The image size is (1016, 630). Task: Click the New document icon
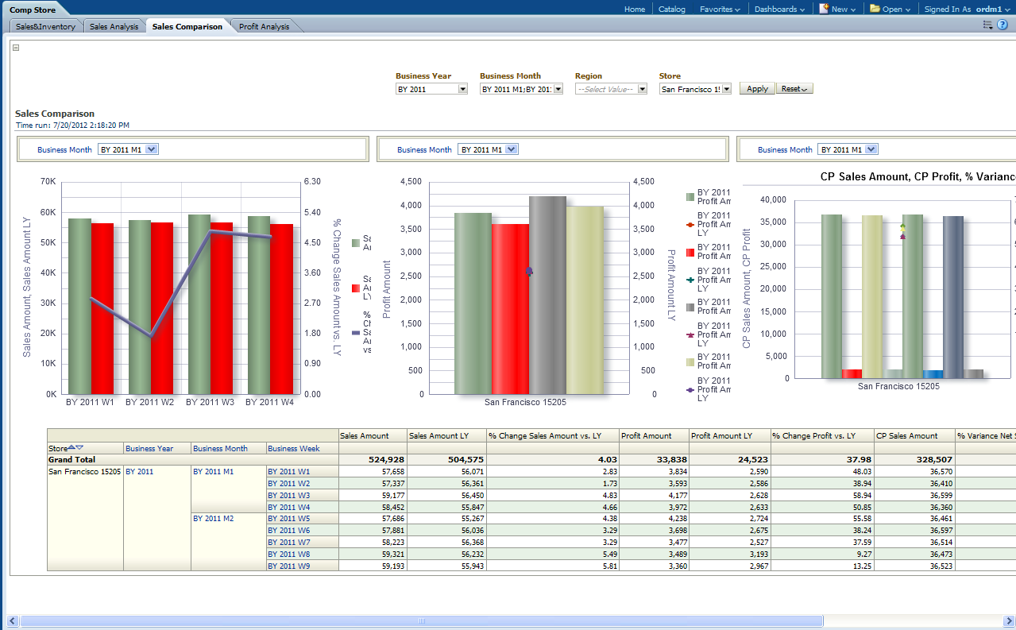[x=824, y=9]
